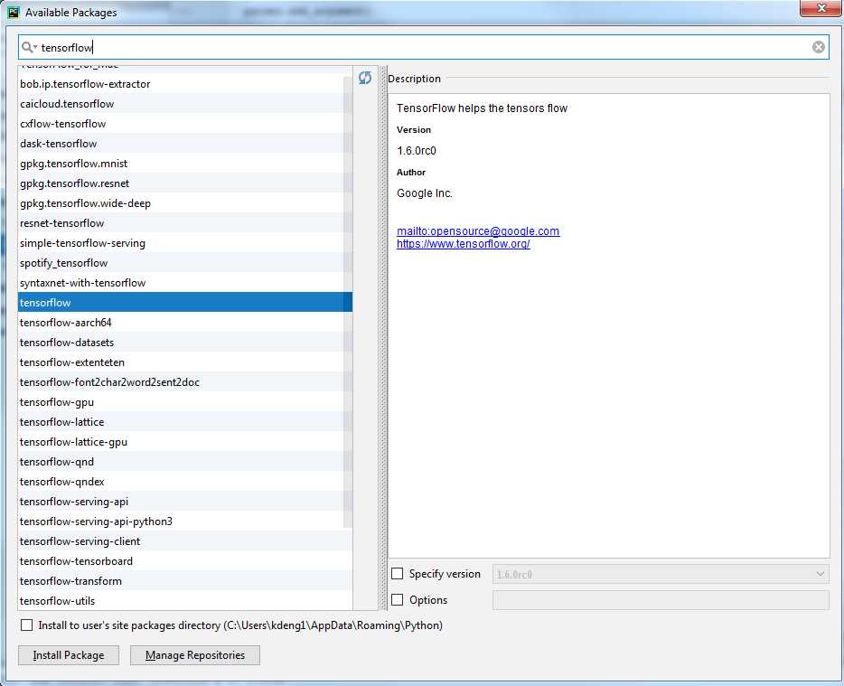Click the Google Inc. author text

(425, 193)
